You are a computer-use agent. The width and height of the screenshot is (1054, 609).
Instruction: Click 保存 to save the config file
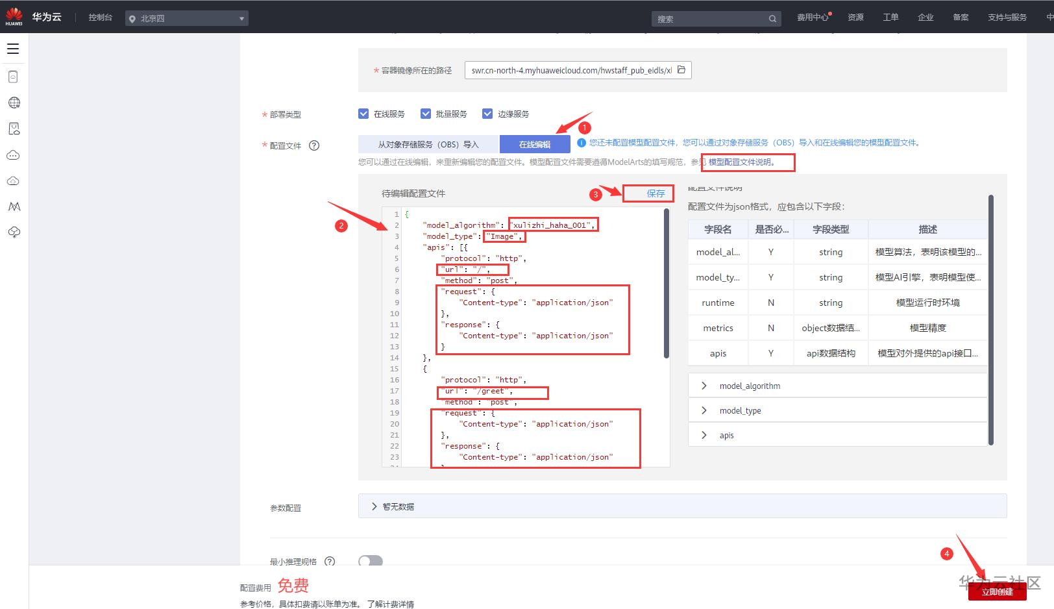[656, 193]
